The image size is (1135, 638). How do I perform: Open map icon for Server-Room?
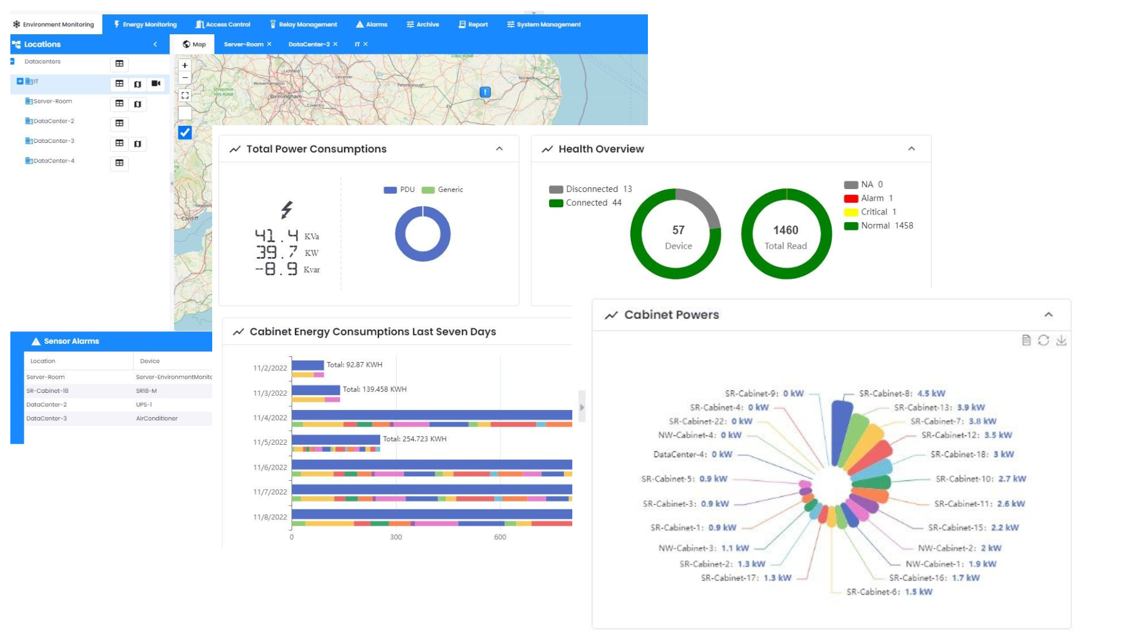coord(138,104)
